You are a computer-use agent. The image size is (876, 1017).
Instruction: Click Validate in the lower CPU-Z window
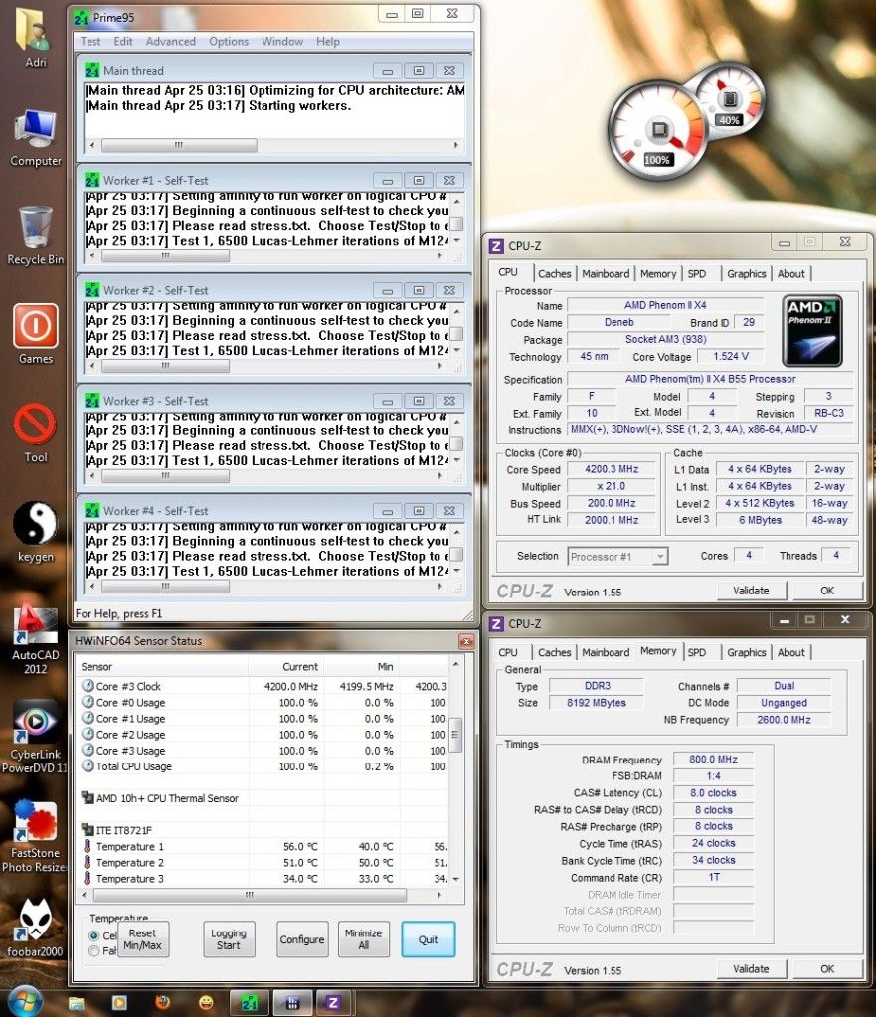click(751, 969)
